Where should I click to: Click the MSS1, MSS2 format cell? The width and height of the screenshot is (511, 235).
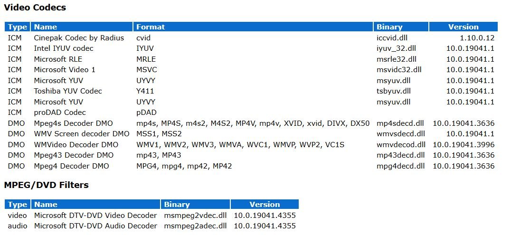[x=159, y=133]
